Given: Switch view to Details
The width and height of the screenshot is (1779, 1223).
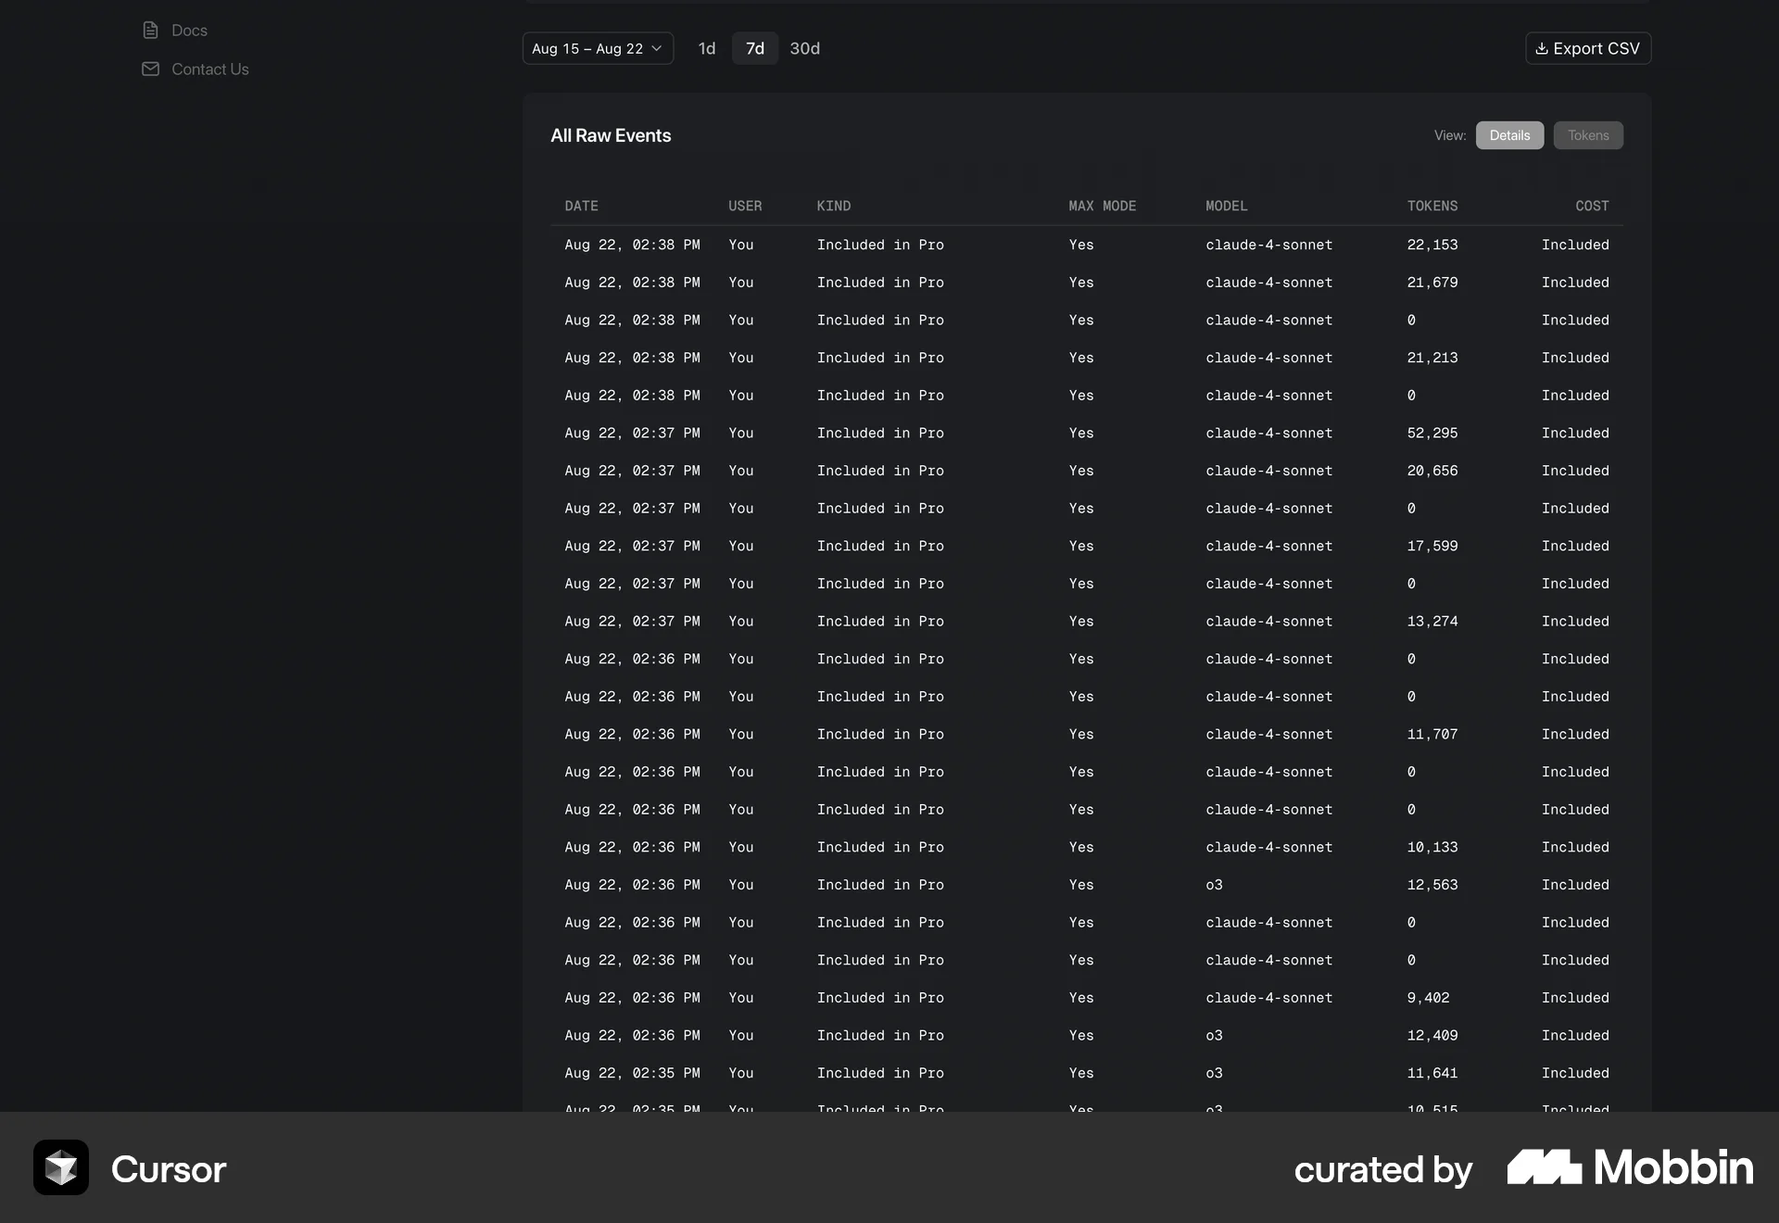Looking at the screenshot, I should pos(1509,135).
